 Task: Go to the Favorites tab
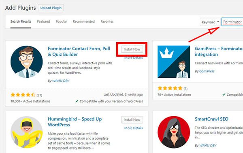(107, 21)
